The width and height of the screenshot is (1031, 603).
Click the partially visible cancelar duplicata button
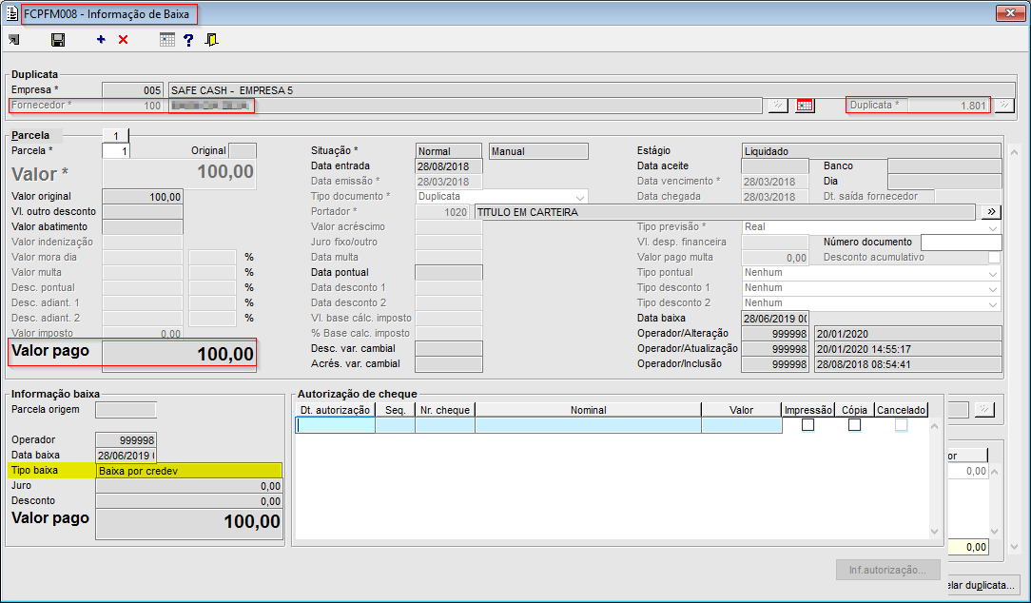(982, 585)
